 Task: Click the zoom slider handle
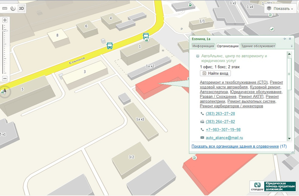[x=5, y=31]
